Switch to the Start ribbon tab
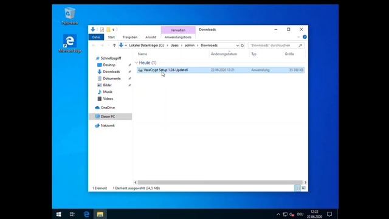 tap(111, 37)
